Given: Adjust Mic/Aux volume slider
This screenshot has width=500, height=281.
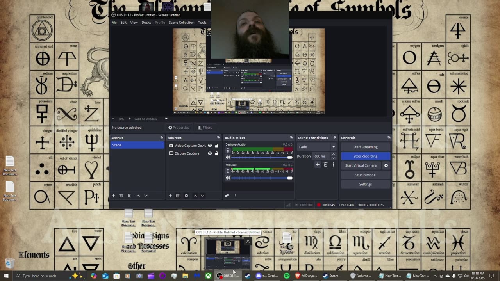Looking at the screenshot, I should click(x=262, y=178).
